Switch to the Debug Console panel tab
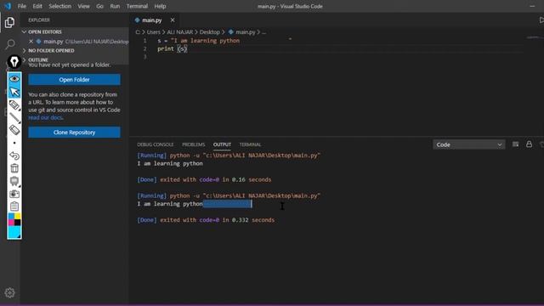The height and width of the screenshot is (306, 544). click(x=155, y=144)
